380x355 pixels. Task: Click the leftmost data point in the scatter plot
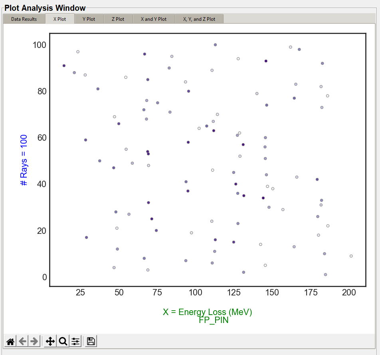click(x=64, y=66)
